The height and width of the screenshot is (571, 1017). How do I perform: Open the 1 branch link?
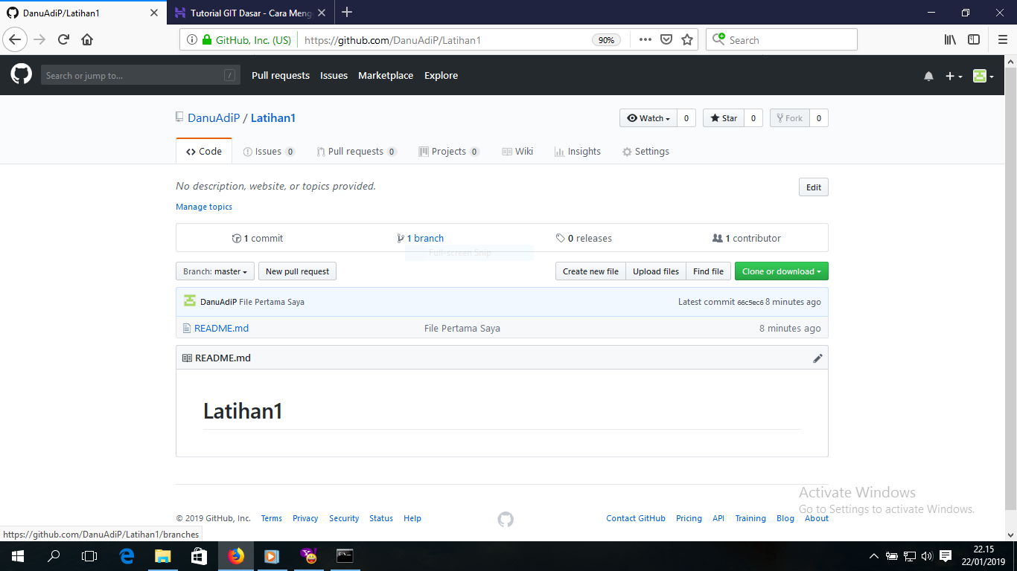coord(421,238)
